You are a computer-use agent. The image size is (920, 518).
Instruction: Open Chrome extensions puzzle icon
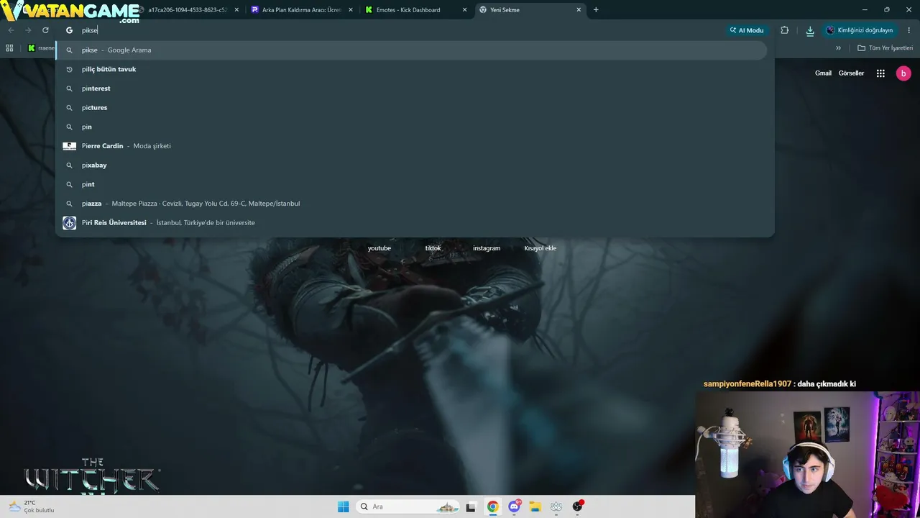click(784, 30)
